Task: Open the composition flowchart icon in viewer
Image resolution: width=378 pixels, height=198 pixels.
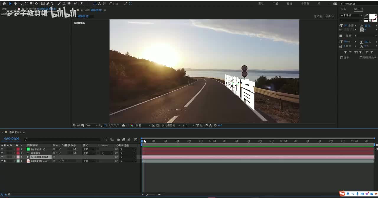Action: [210, 125]
